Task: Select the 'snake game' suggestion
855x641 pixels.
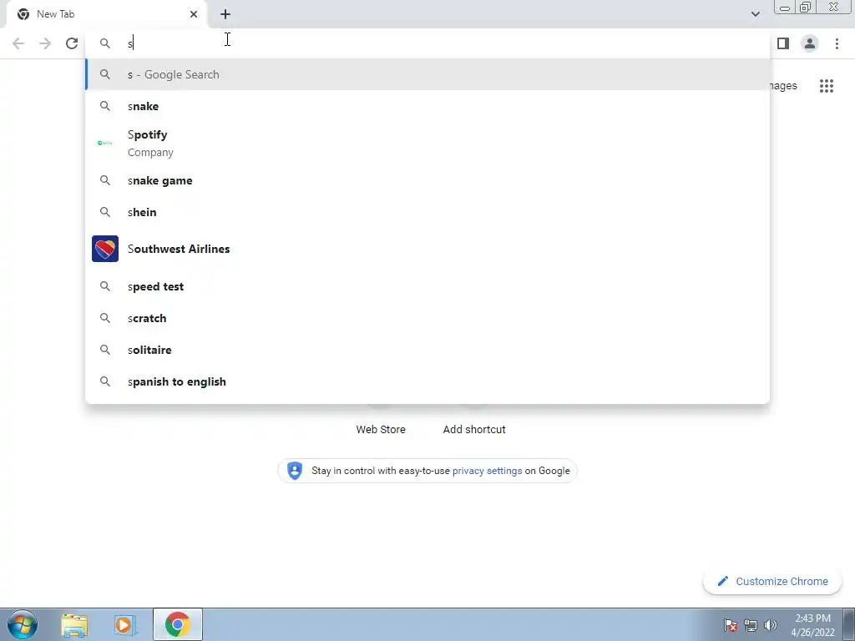Action: pos(427,180)
